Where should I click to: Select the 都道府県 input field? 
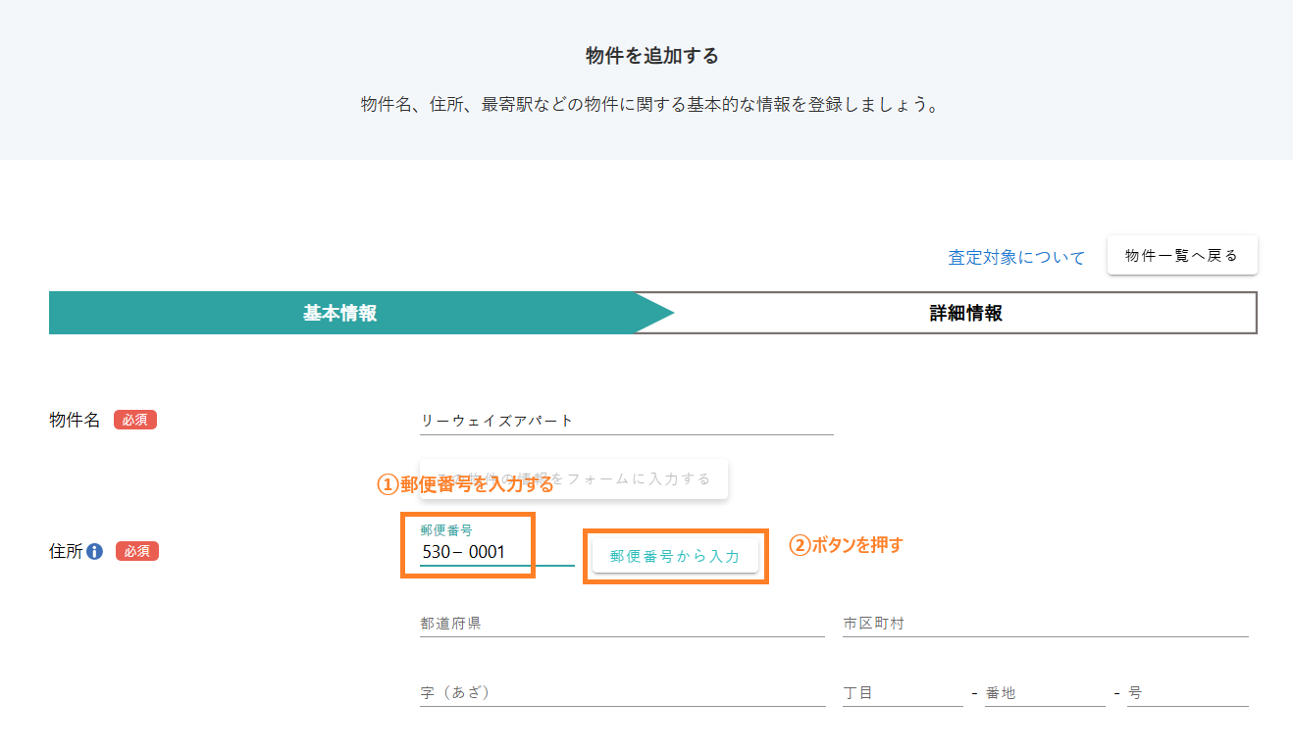[x=622, y=624]
